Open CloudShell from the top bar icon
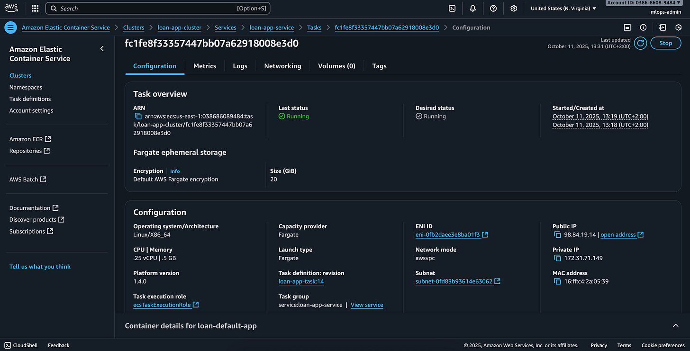This screenshot has height=351, width=690. [x=453, y=9]
